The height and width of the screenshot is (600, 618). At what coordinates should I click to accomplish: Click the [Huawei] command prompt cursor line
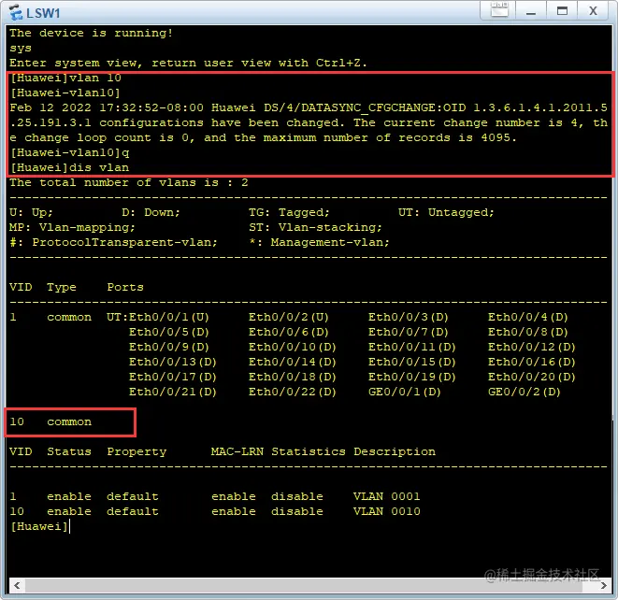(x=40, y=526)
